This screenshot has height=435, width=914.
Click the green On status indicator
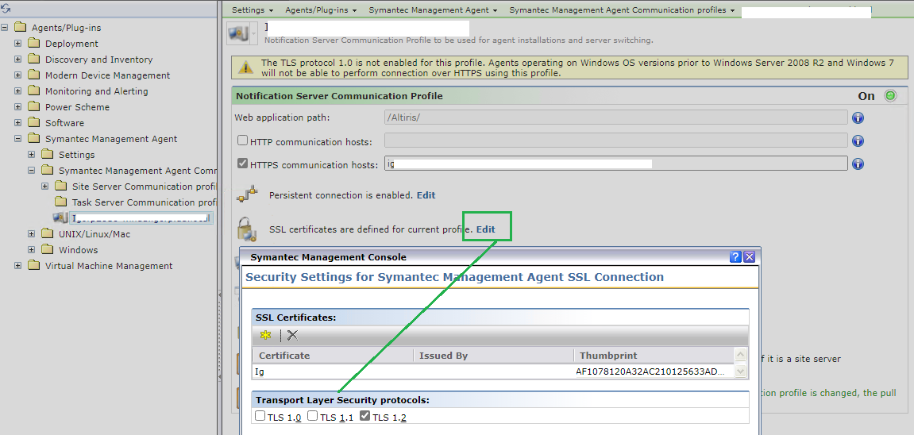tap(890, 96)
